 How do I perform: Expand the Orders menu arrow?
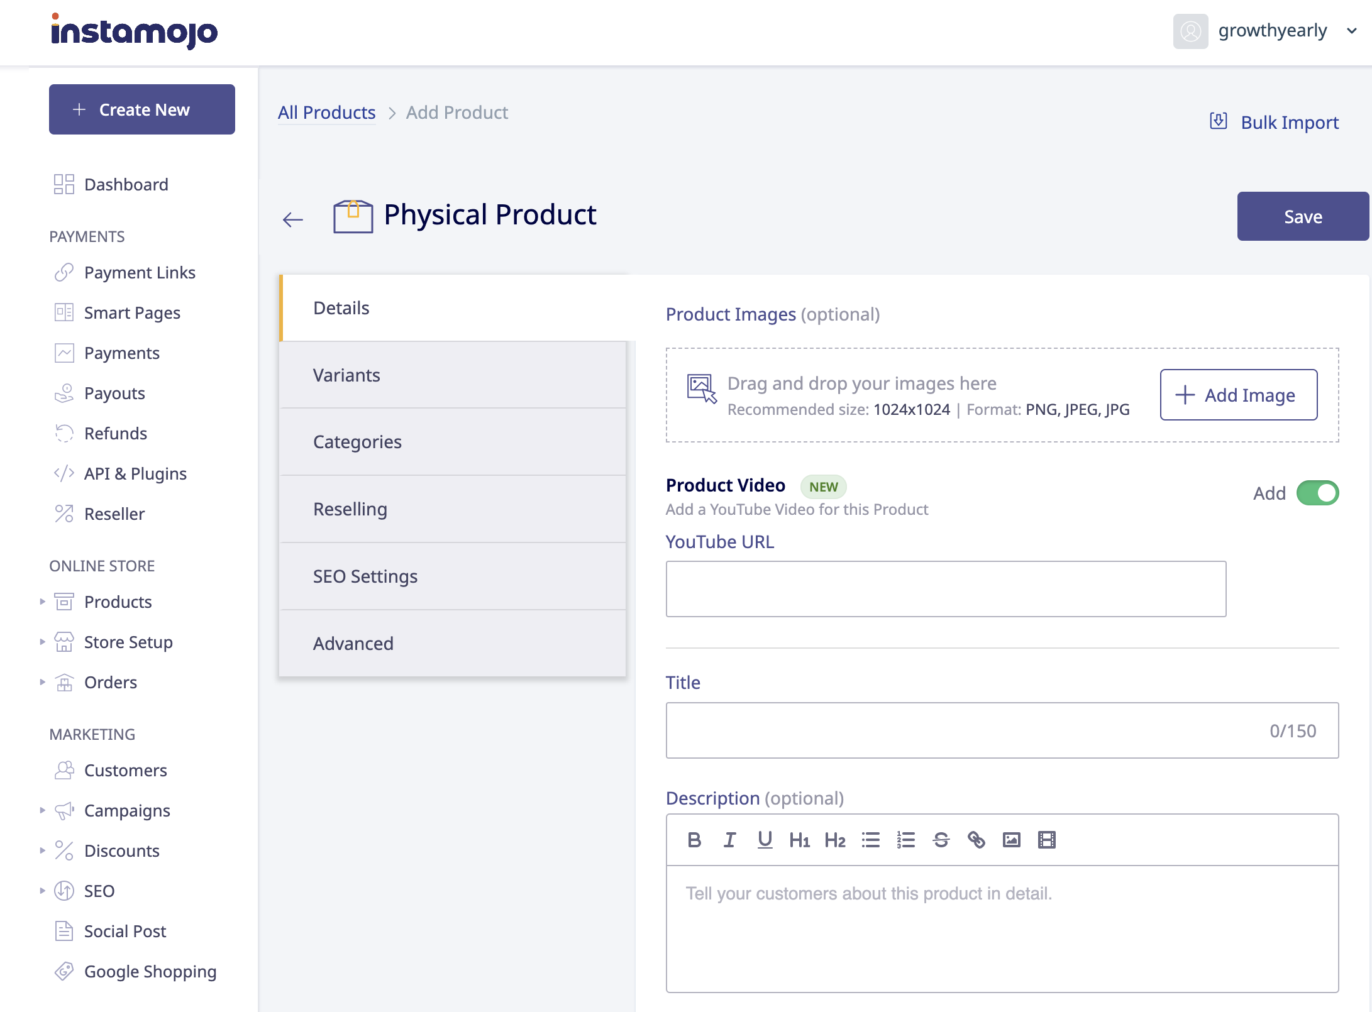[42, 682]
